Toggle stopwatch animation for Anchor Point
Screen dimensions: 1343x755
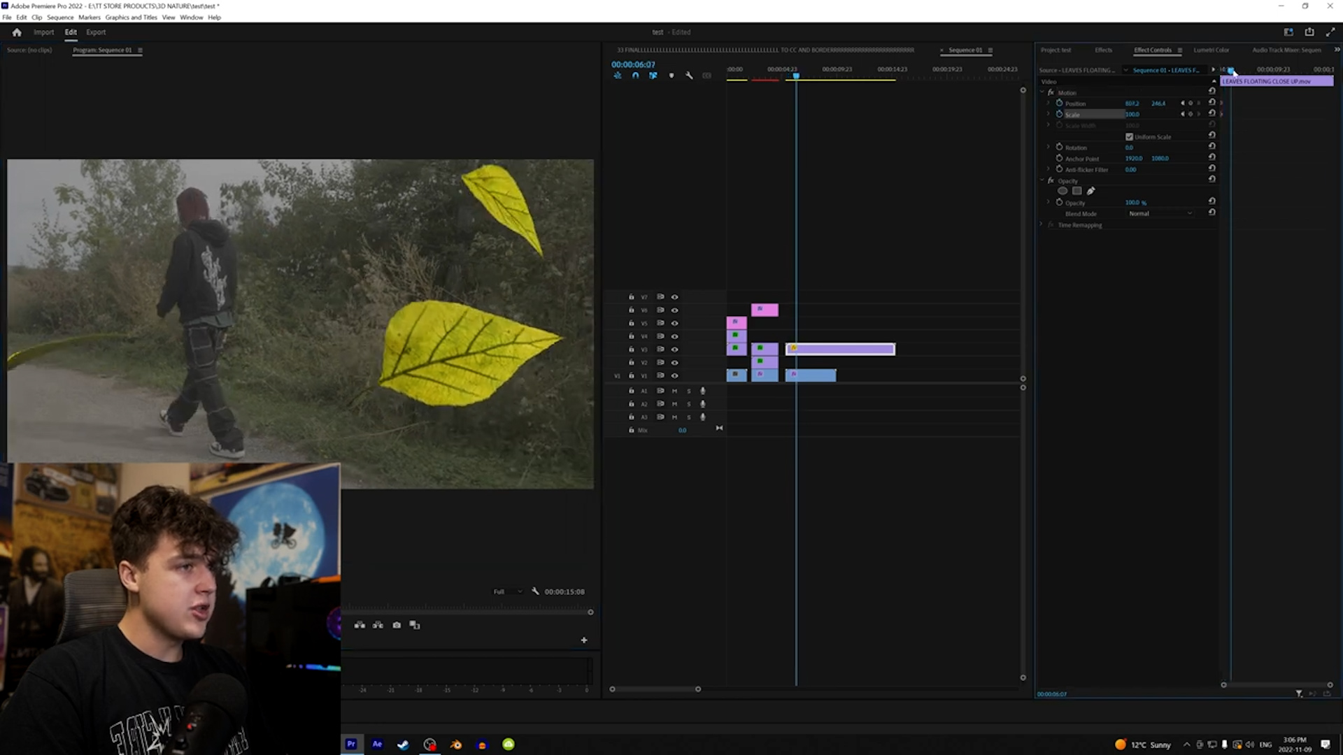point(1059,158)
